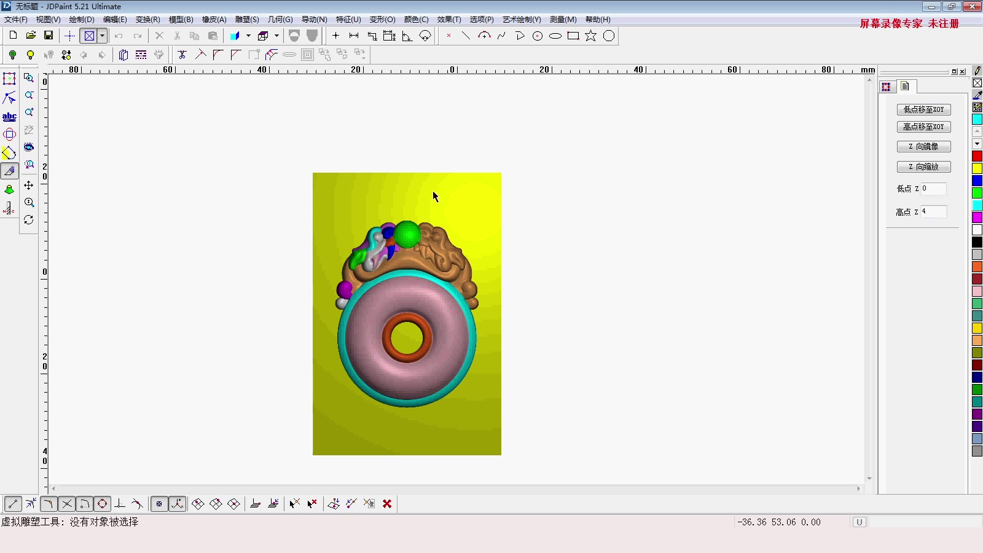Click the rotate view refresh icon
The image size is (983, 553).
[29, 220]
